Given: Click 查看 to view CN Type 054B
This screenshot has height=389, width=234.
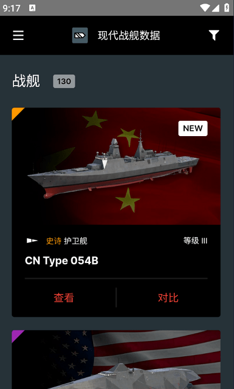Looking at the screenshot, I should tap(64, 297).
